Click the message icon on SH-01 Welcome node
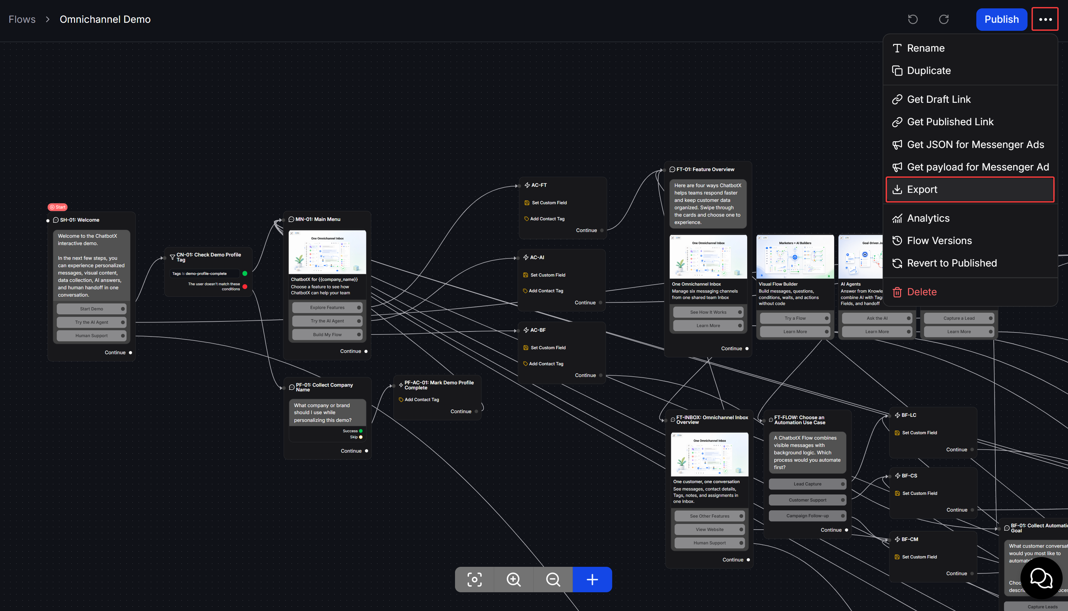This screenshot has height=611, width=1068. click(x=55, y=220)
